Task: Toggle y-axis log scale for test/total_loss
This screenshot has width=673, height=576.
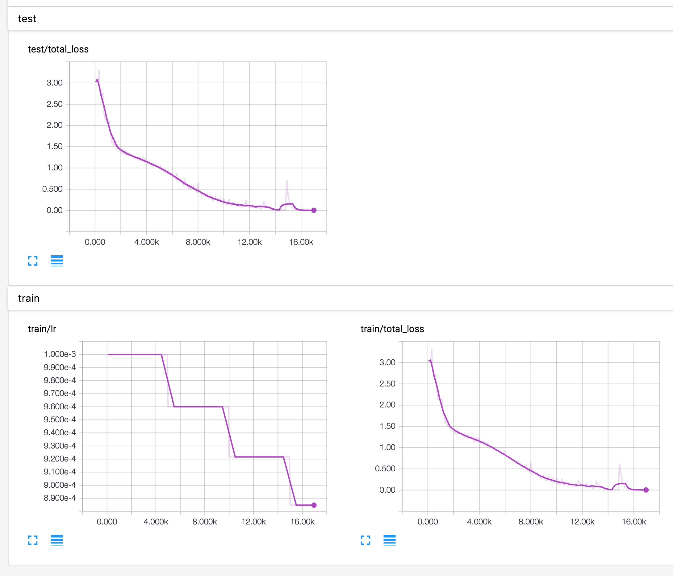Action: [x=56, y=261]
